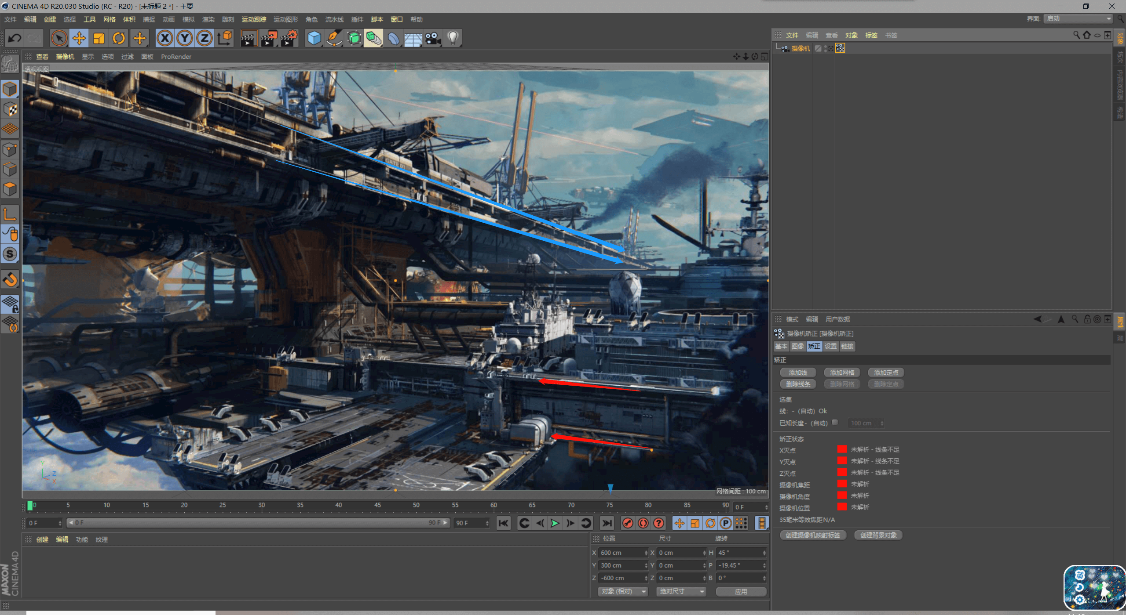This screenshot has width=1126, height=615.
Task: Toggle X axis lock
Action: coord(165,38)
